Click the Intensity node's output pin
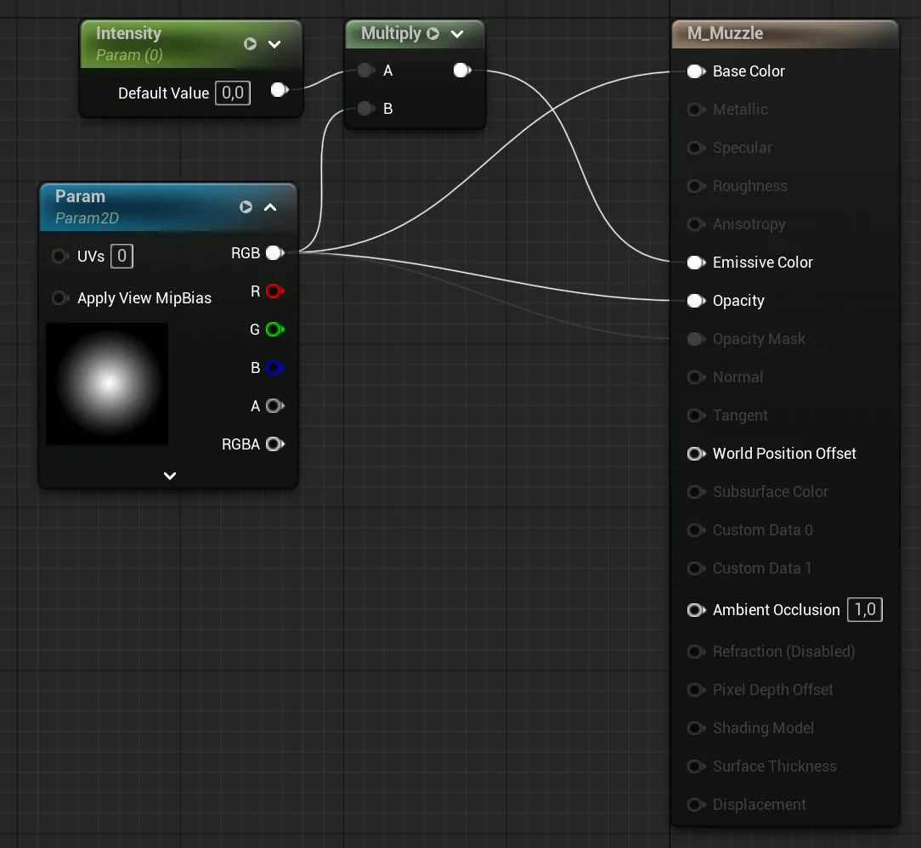This screenshot has height=848, width=921. (280, 90)
